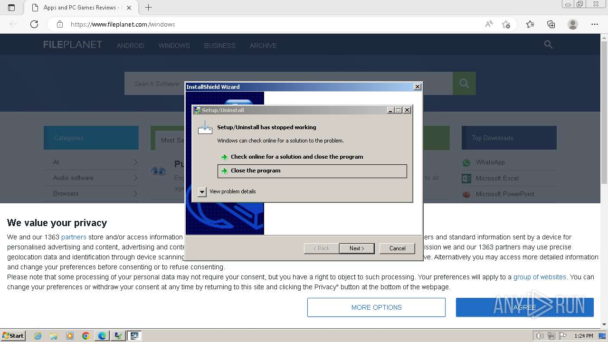The width and height of the screenshot is (608, 342).
Task: Click the MORE OPTIONS privacy button
Action: coord(376,307)
